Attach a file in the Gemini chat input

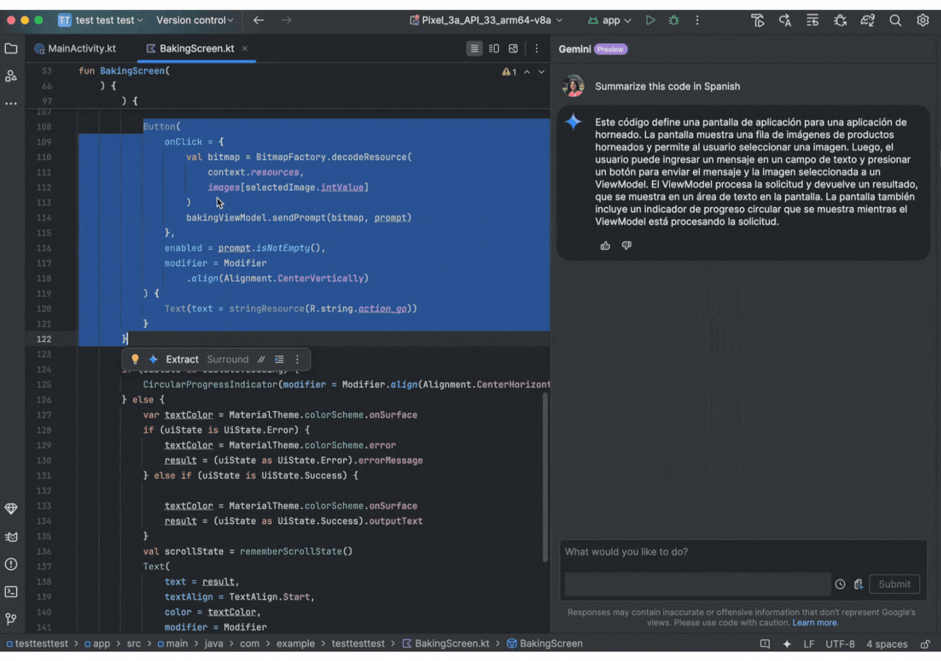click(x=859, y=584)
